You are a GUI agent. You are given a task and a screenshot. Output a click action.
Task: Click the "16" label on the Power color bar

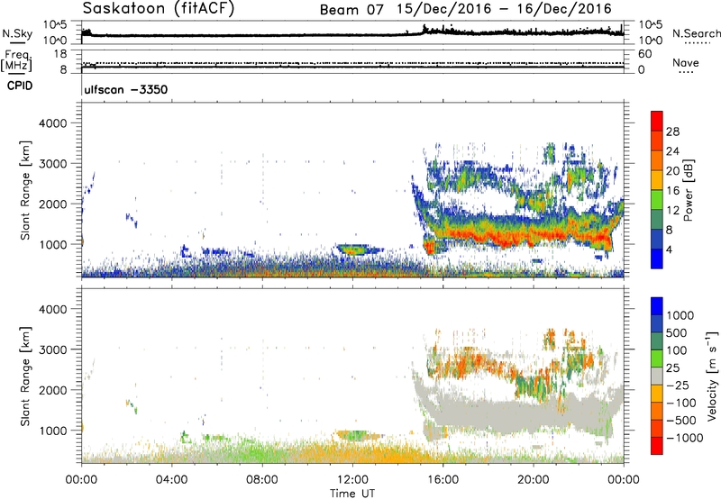672,191
